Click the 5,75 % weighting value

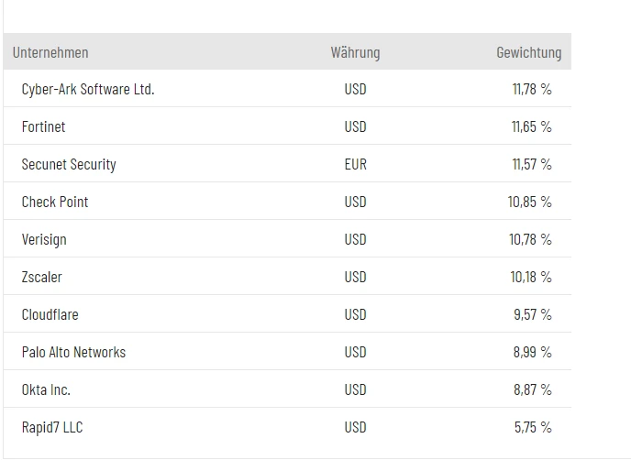(533, 427)
